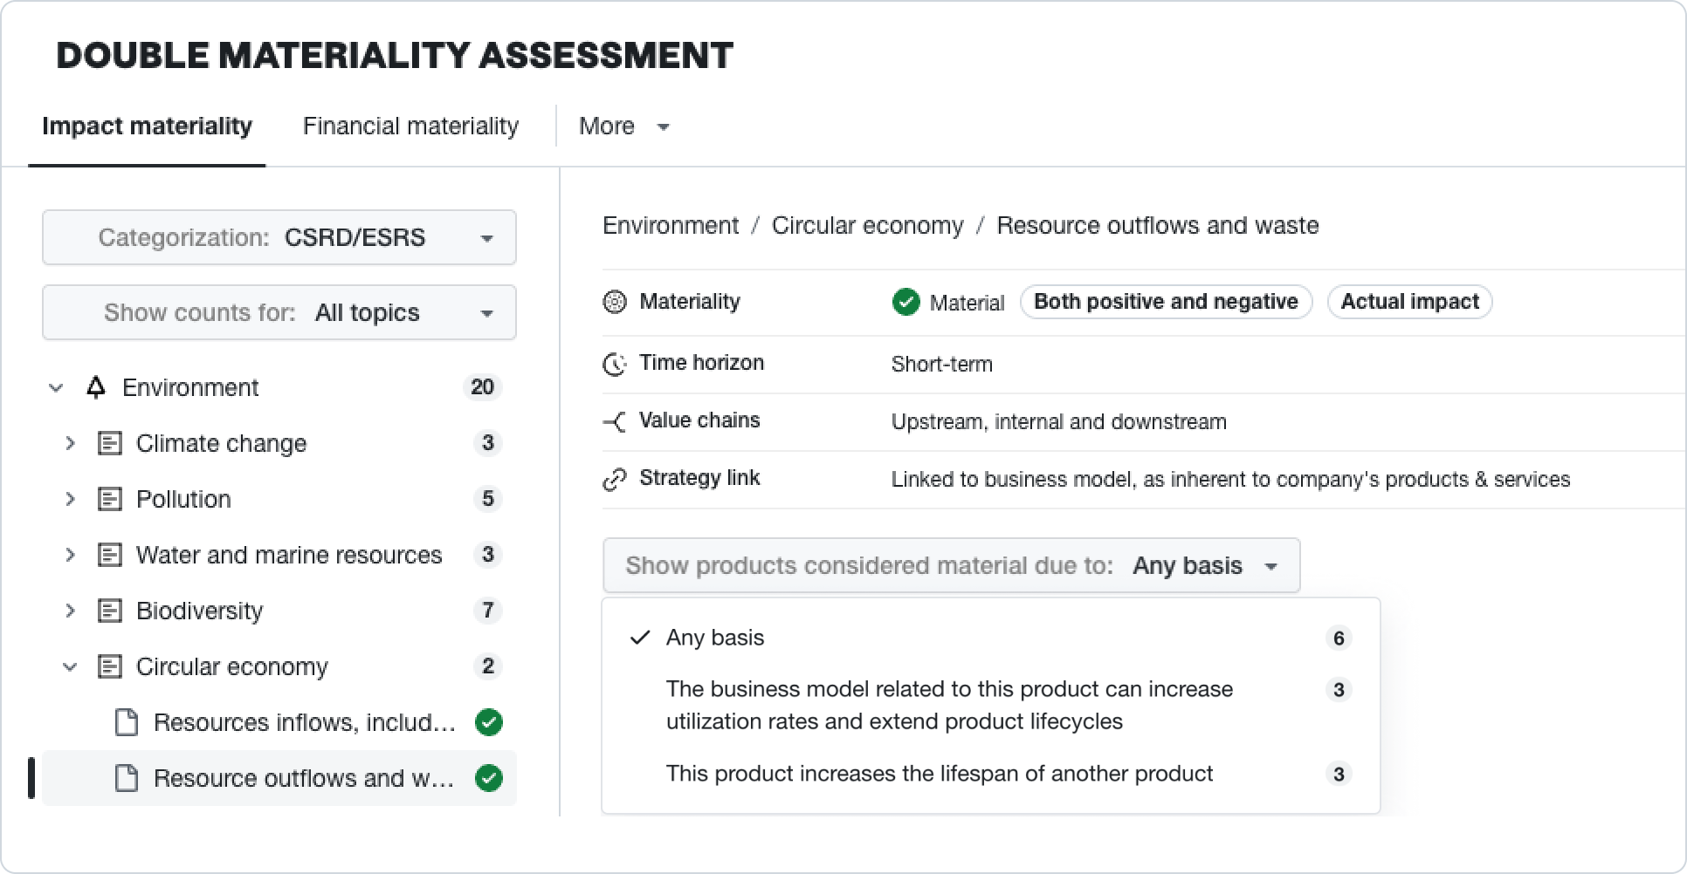Click the Materiality gear icon
Image resolution: width=1687 pixels, height=874 pixels.
tap(616, 302)
